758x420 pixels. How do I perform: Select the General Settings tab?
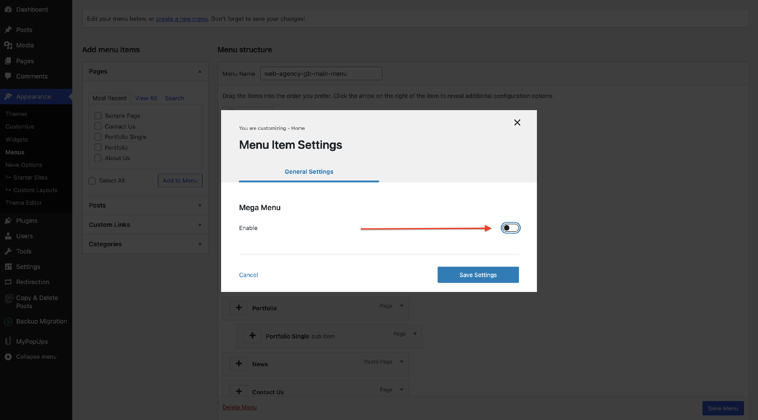(x=309, y=171)
